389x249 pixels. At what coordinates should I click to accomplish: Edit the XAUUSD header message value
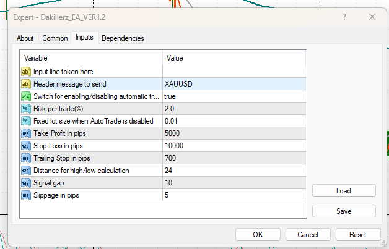point(234,84)
